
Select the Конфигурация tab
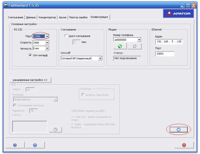99,17
